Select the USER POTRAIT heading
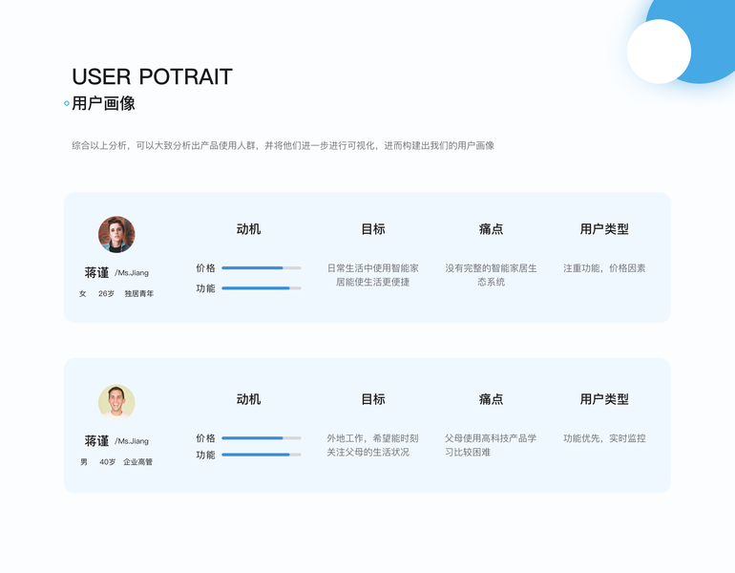Screen dimensions: 735x573 point(153,76)
